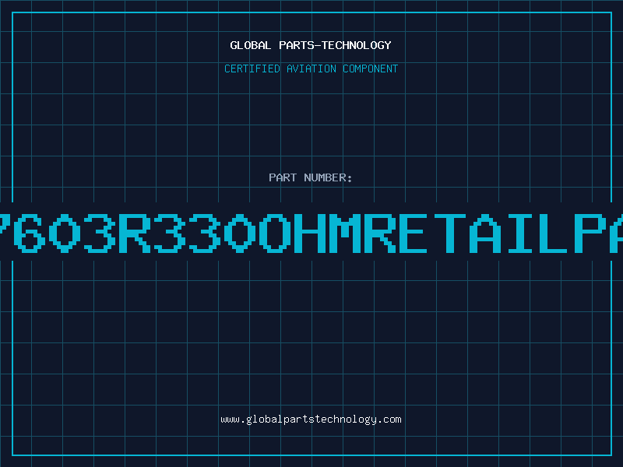Image resolution: width=623 pixels, height=467 pixels.
Task: Open the www.globalpartstechnology.com link
Action: click(311, 420)
